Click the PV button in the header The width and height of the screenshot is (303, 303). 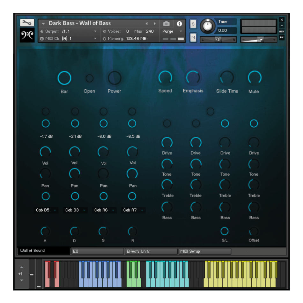coord(282,38)
